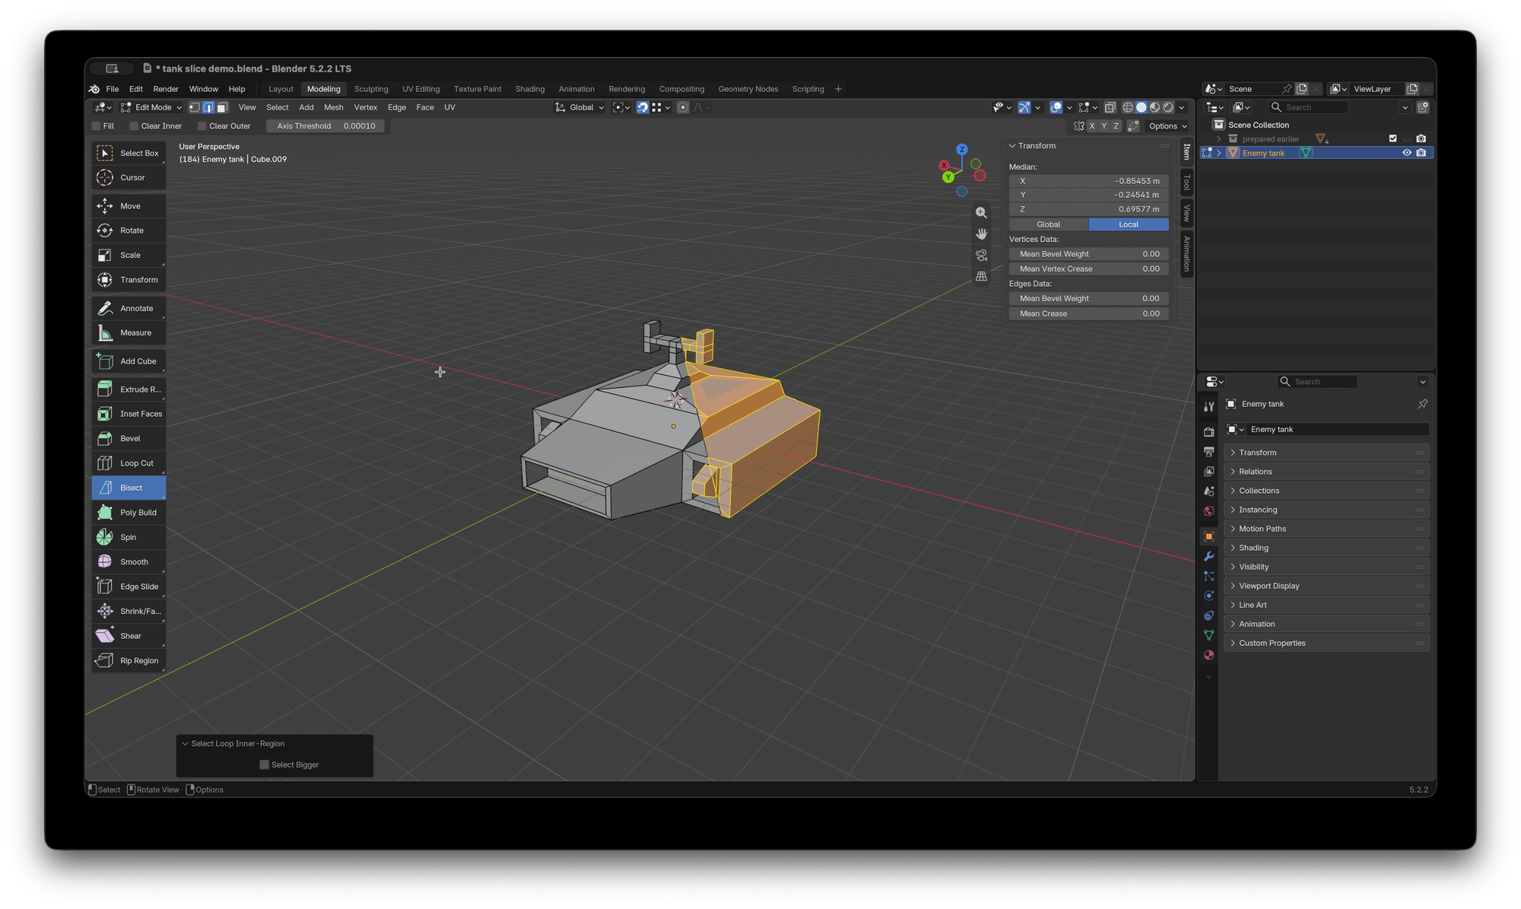Enable the Clear Inner checkbox

coord(134,126)
